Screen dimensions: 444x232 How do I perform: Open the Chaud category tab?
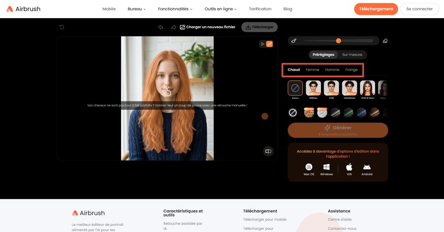point(293,70)
